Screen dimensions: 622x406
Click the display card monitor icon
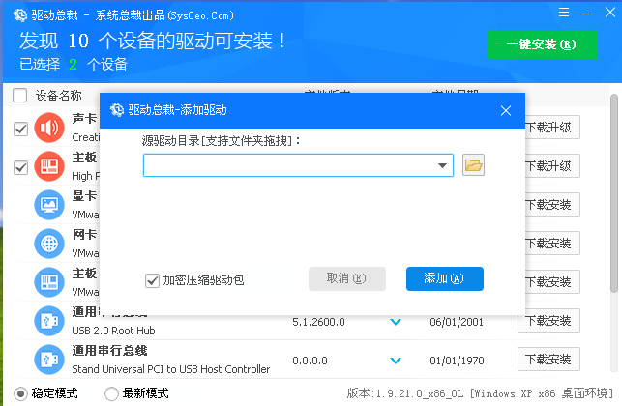[x=49, y=205]
